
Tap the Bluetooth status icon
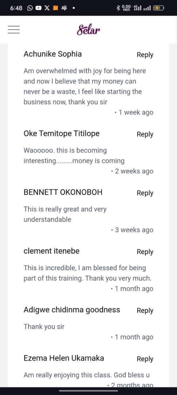(118, 8)
